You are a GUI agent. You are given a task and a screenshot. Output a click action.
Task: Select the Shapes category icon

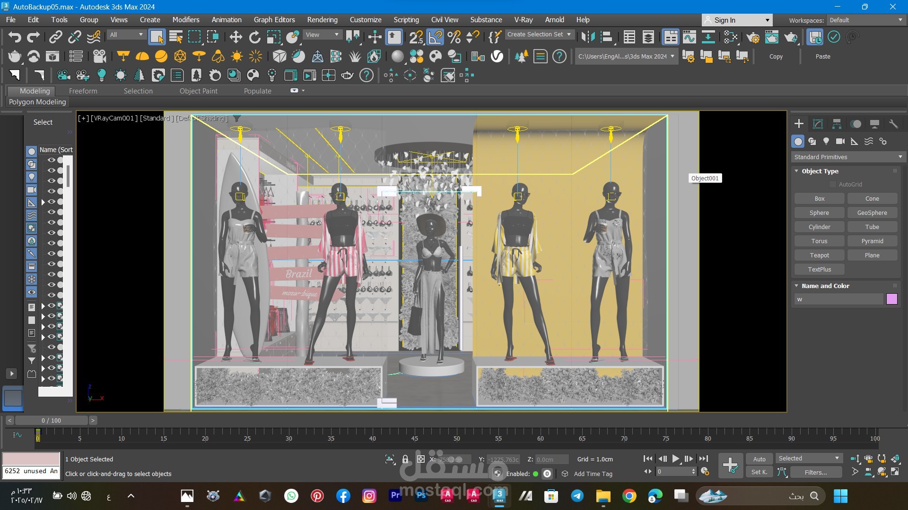812,141
